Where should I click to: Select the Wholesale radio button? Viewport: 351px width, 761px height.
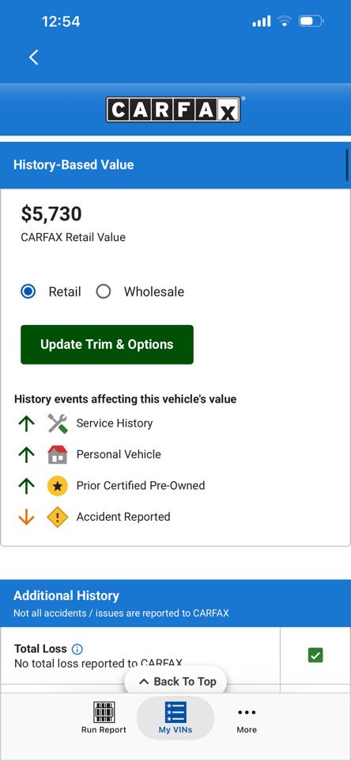(103, 292)
